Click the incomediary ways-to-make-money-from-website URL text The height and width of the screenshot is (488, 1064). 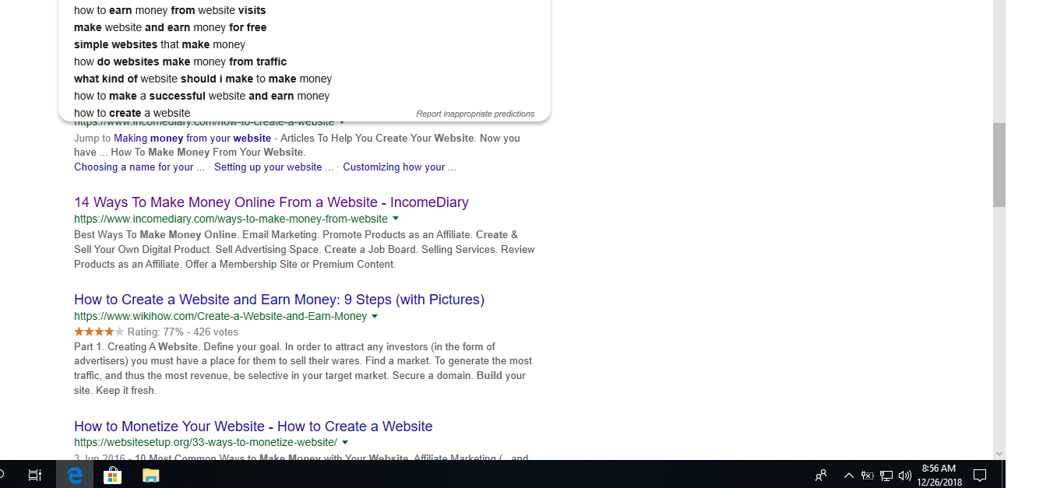click(x=231, y=219)
